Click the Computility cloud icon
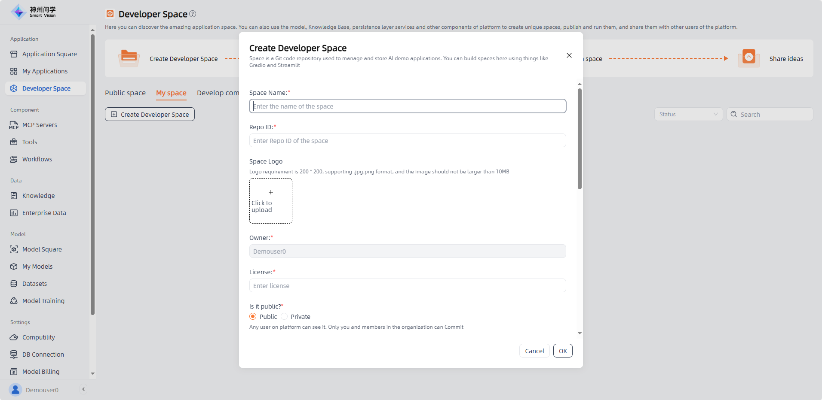The height and width of the screenshot is (400, 822). pos(14,337)
